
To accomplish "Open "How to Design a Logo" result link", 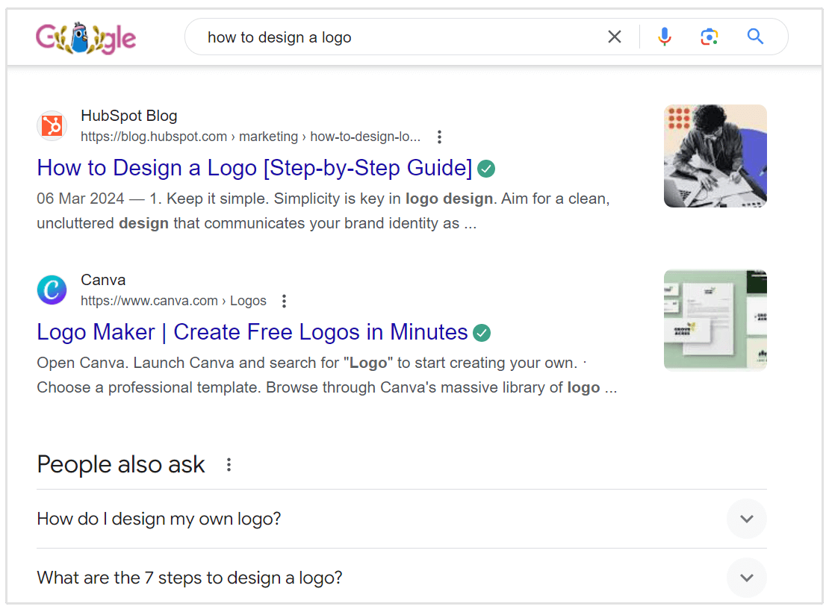I will (x=254, y=168).
